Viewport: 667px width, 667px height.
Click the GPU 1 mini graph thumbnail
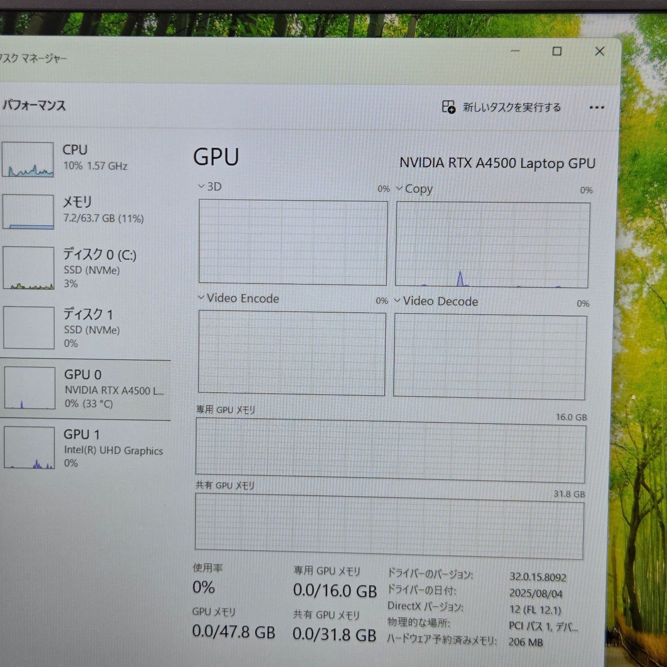(x=30, y=447)
